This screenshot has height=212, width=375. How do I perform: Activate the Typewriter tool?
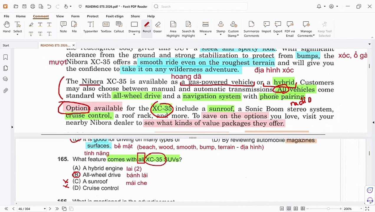(91, 27)
